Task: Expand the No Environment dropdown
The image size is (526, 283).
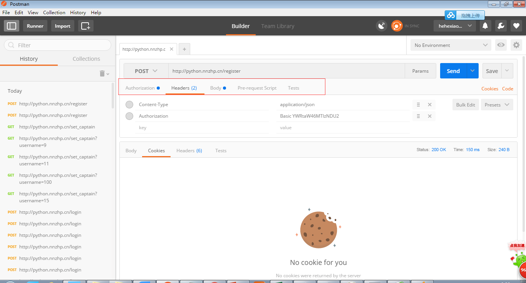Action: click(451, 45)
